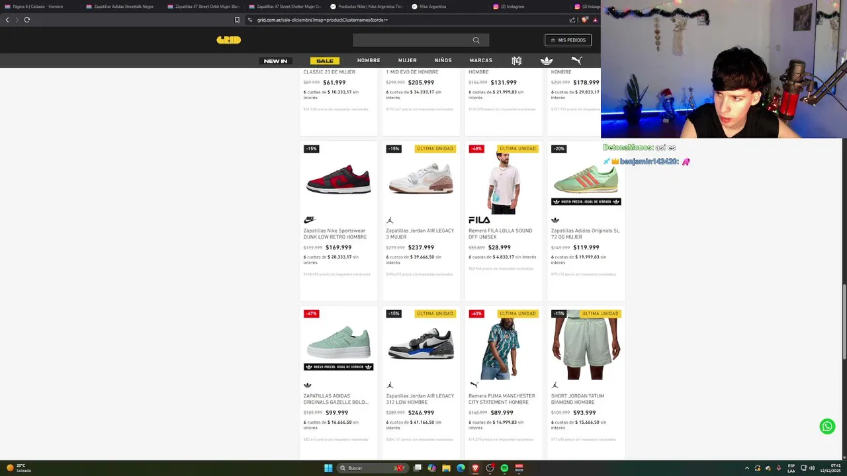Open Zapatillas Adidas Originals SL 72 OG link
This screenshot has height=476, width=847.
[x=585, y=234]
